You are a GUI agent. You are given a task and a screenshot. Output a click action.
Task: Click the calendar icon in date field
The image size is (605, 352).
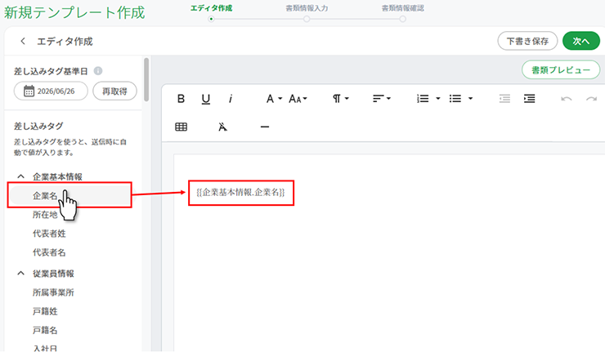[29, 91]
